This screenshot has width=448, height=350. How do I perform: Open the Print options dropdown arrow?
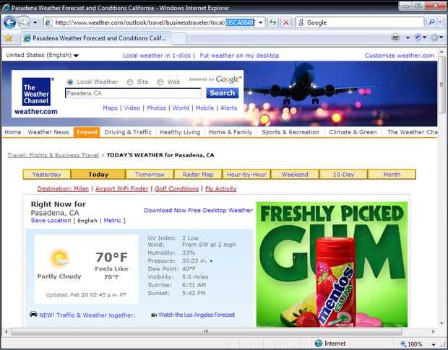point(408,38)
